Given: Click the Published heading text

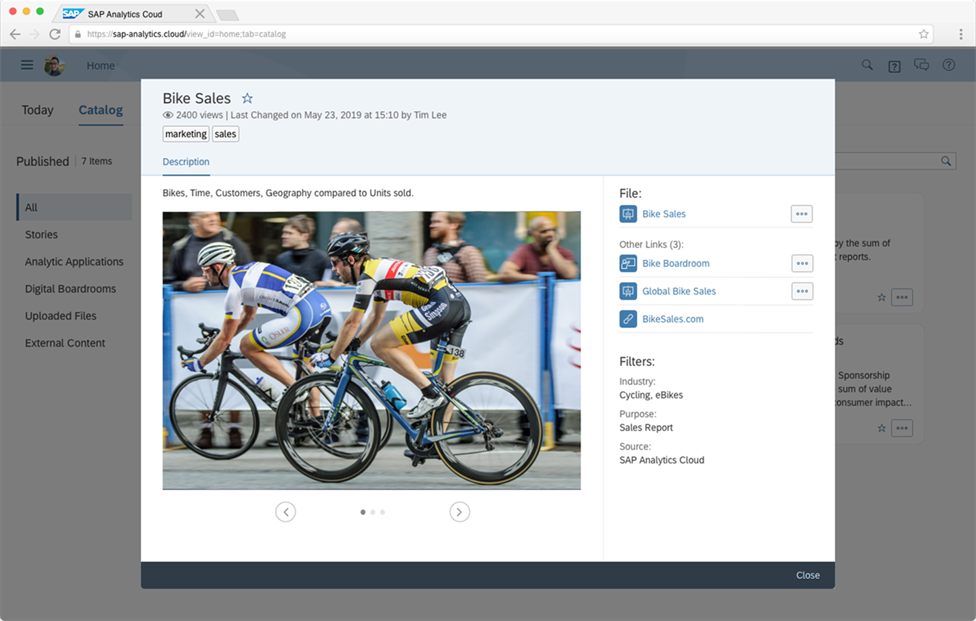Looking at the screenshot, I should click(x=43, y=161).
